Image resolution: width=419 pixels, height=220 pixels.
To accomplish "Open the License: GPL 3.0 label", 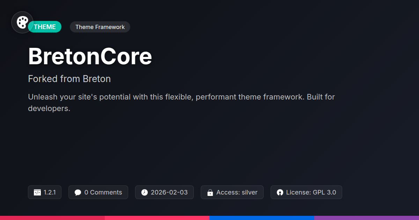I will click(311, 192).
